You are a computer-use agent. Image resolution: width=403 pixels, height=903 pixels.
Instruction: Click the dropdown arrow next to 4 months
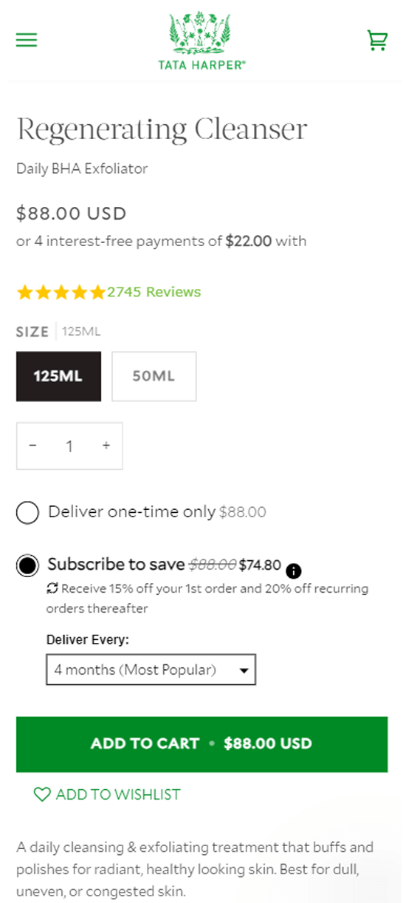tap(244, 671)
